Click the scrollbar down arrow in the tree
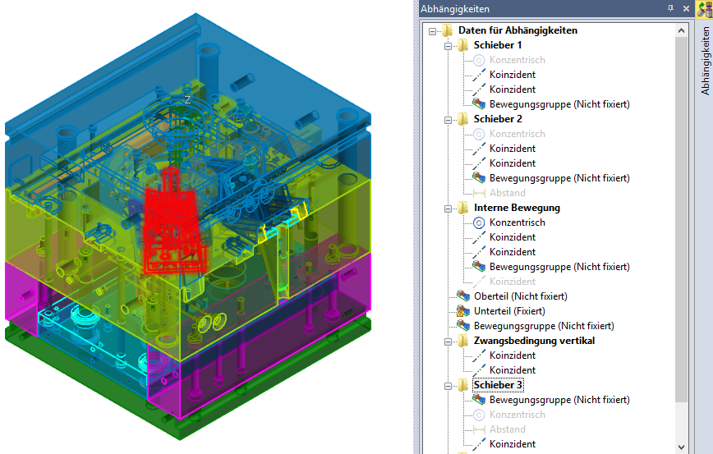 click(682, 447)
